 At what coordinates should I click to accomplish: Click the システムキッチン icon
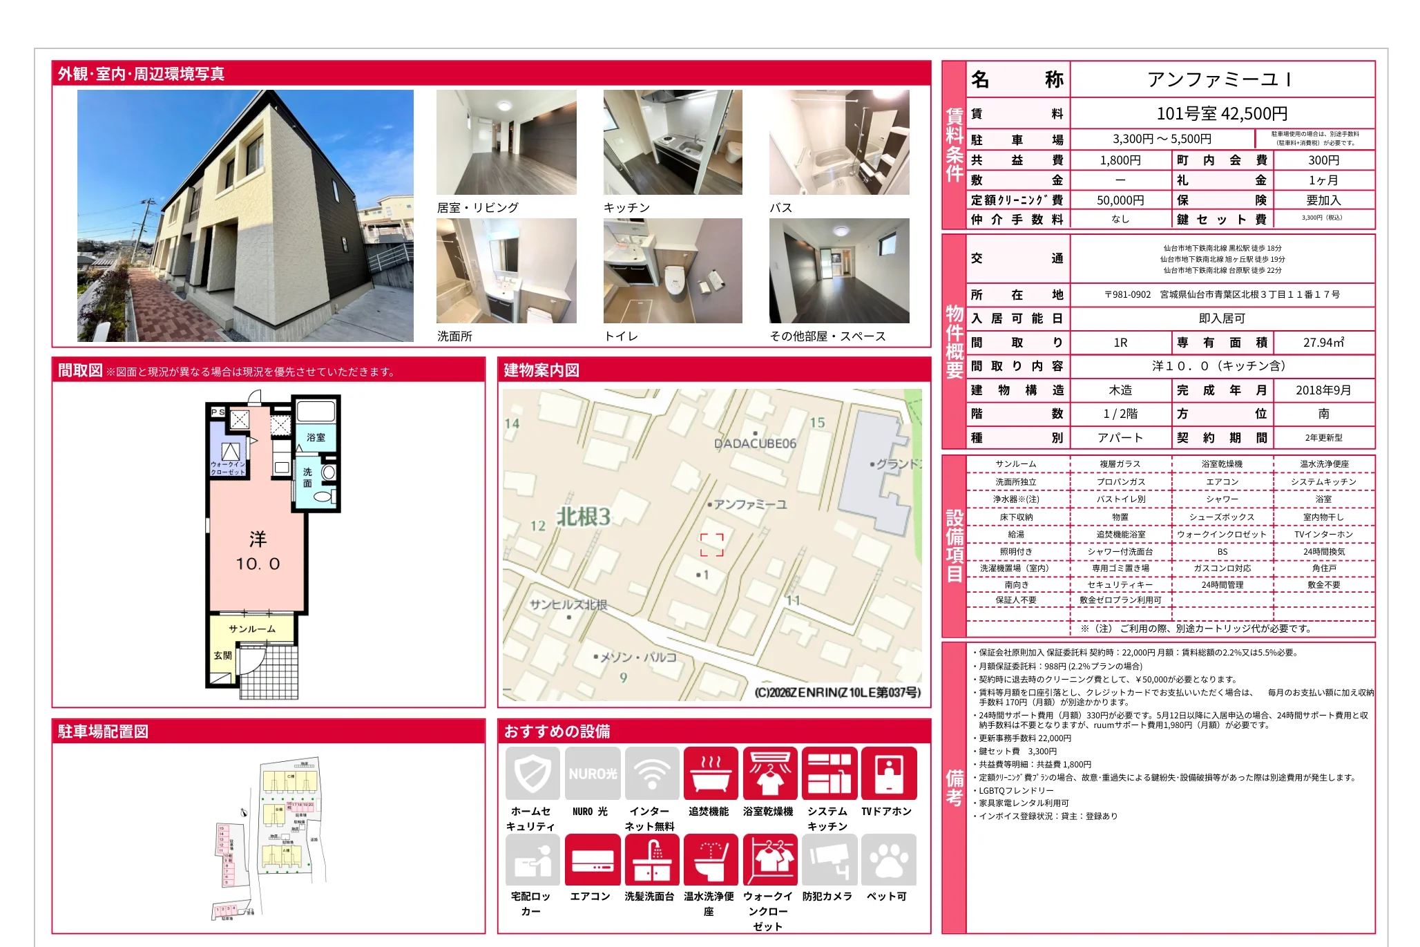[829, 773]
